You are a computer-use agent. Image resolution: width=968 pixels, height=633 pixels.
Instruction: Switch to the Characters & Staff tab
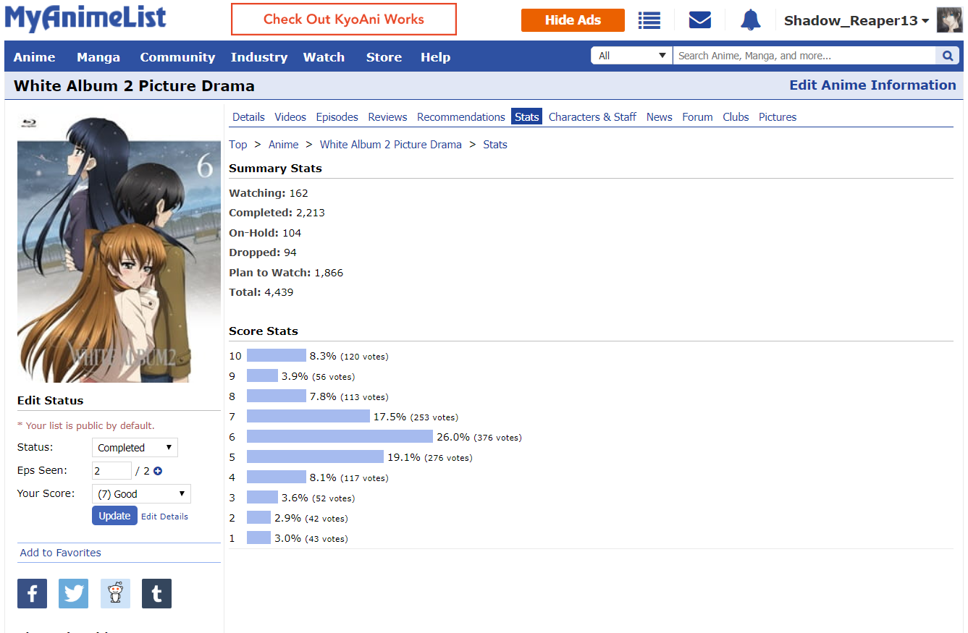592,117
